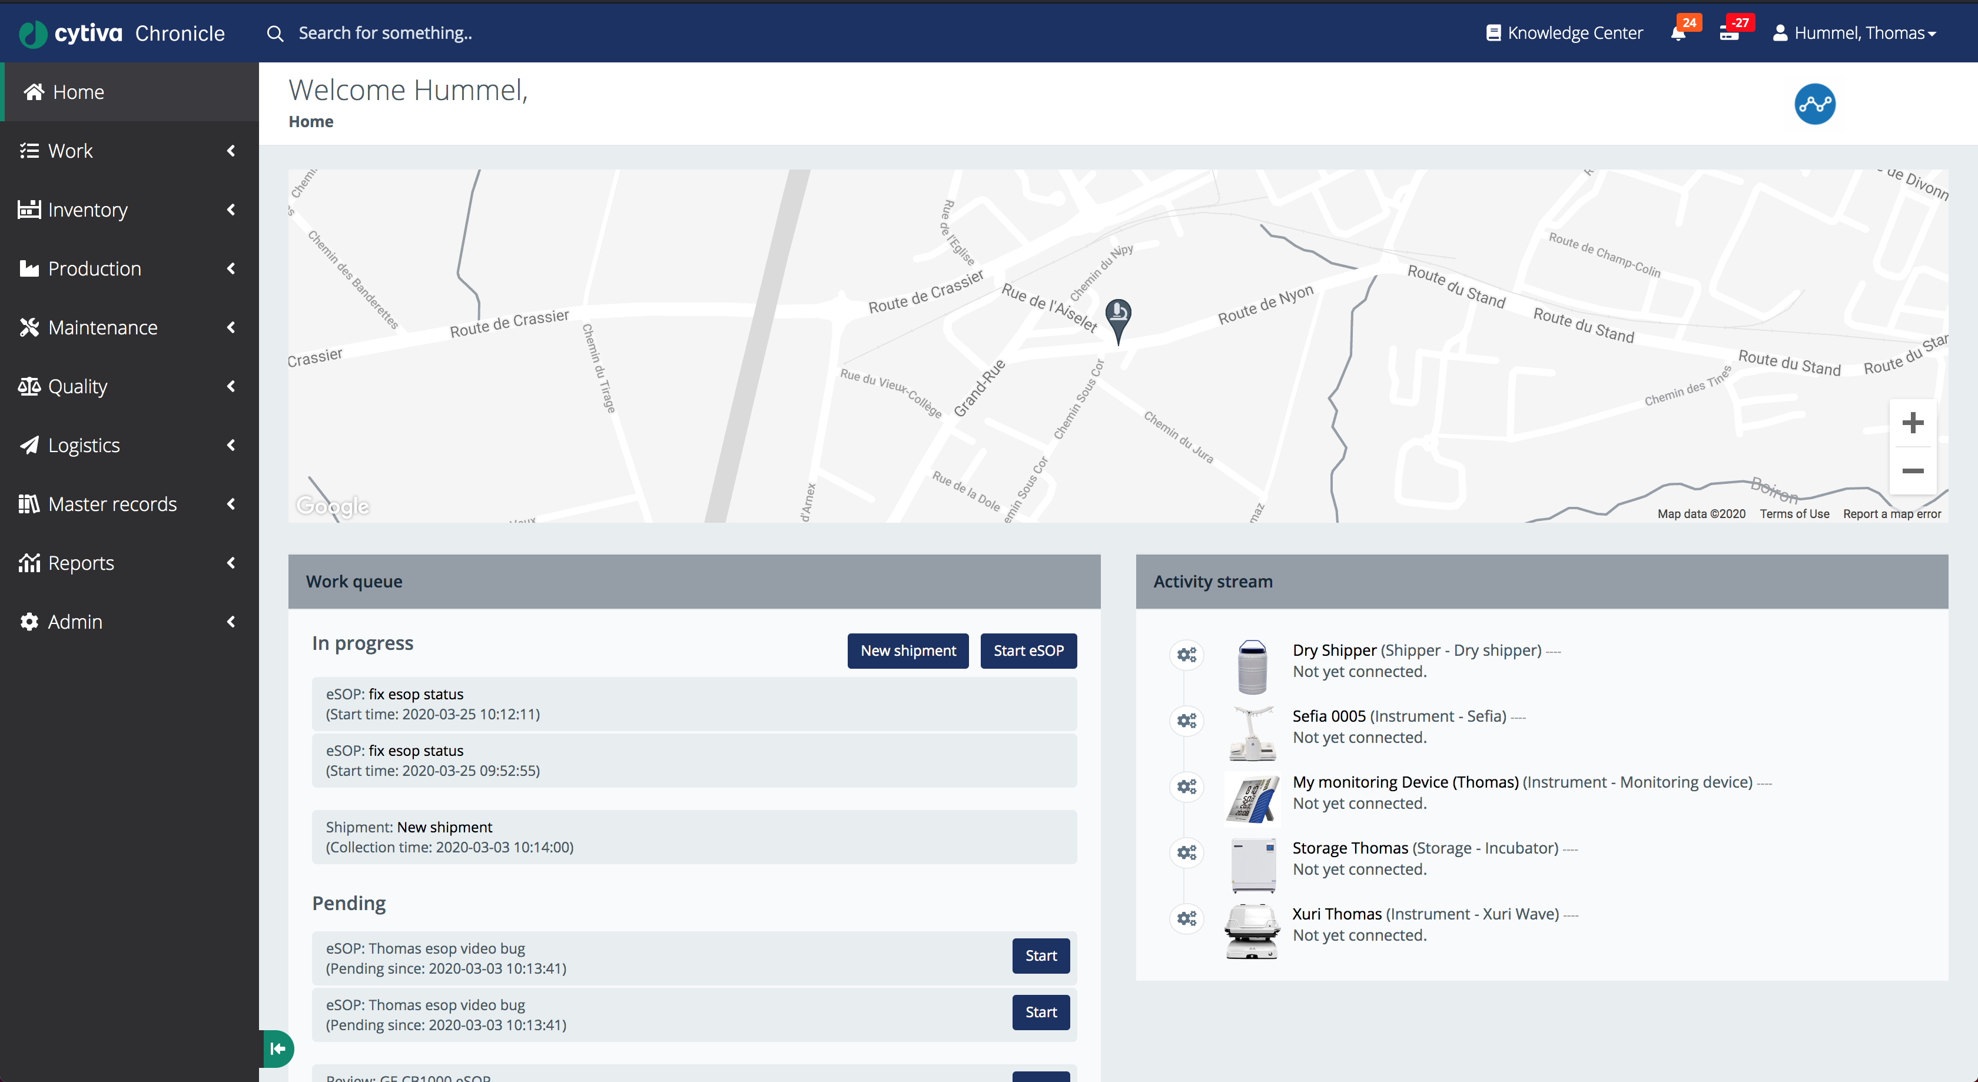Image resolution: width=1978 pixels, height=1082 pixels.
Task: Start the Thomas esop video bug eSOP
Action: [x=1040, y=955]
